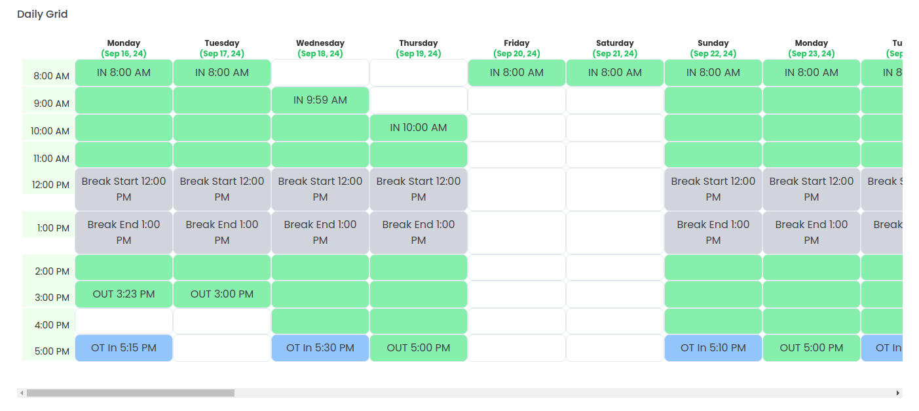Image resolution: width=919 pixels, height=411 pixels.
Task: Open the OT In 5:15 PM entry on Monday
Action: [x=123, y=347]
